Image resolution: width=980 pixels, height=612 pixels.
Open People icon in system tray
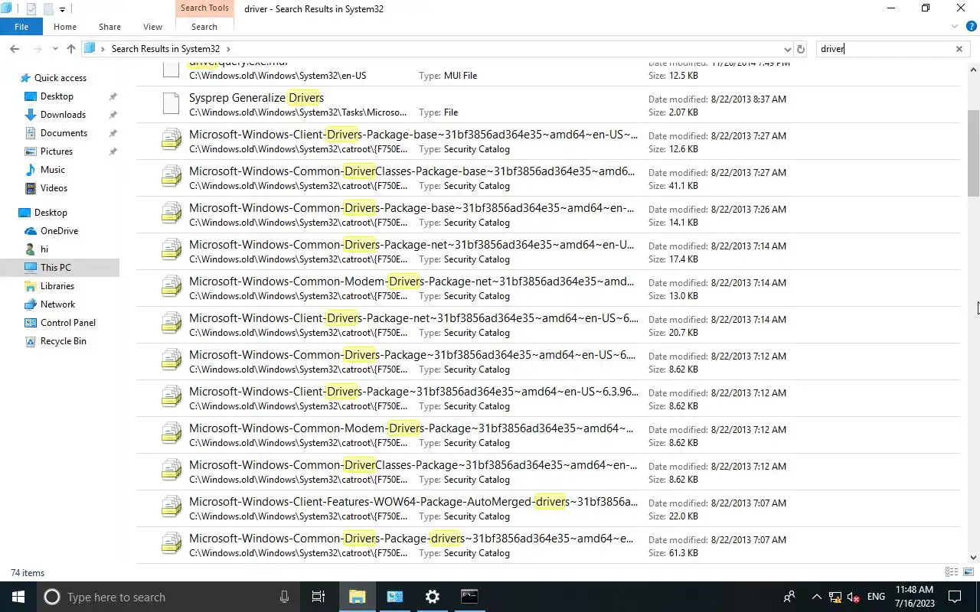coord(789,597)
